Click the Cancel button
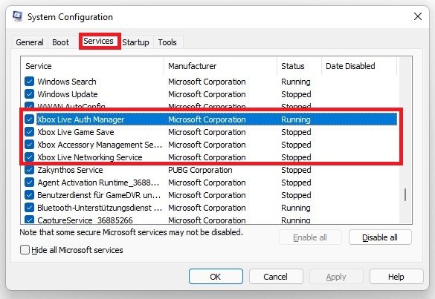The height and width of the screenshot is (299, 435). pos(275,277)
